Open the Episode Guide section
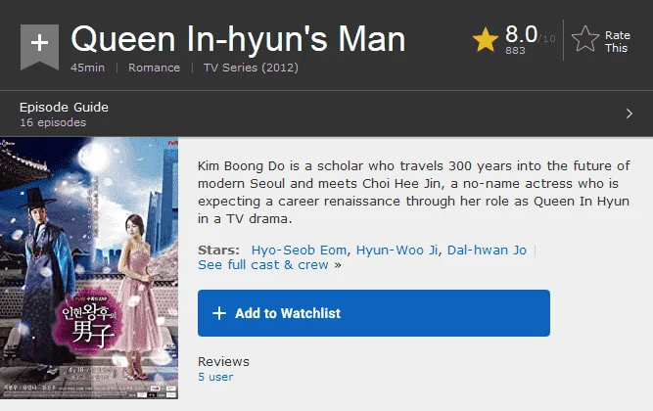The image size is (653, 411). pos(64,107)
